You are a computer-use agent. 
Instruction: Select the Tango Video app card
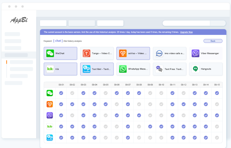point(97,54)
